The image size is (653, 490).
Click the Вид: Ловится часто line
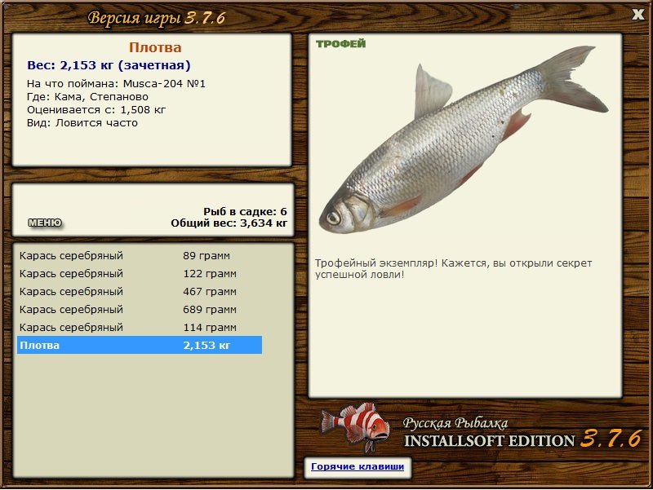[82, 123]
